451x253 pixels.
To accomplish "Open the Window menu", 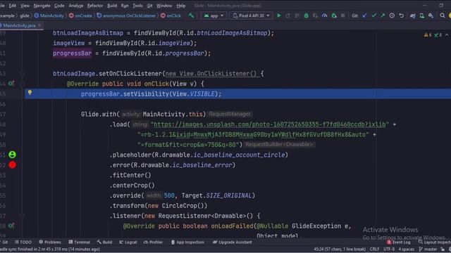I will (x=164, y=6).
